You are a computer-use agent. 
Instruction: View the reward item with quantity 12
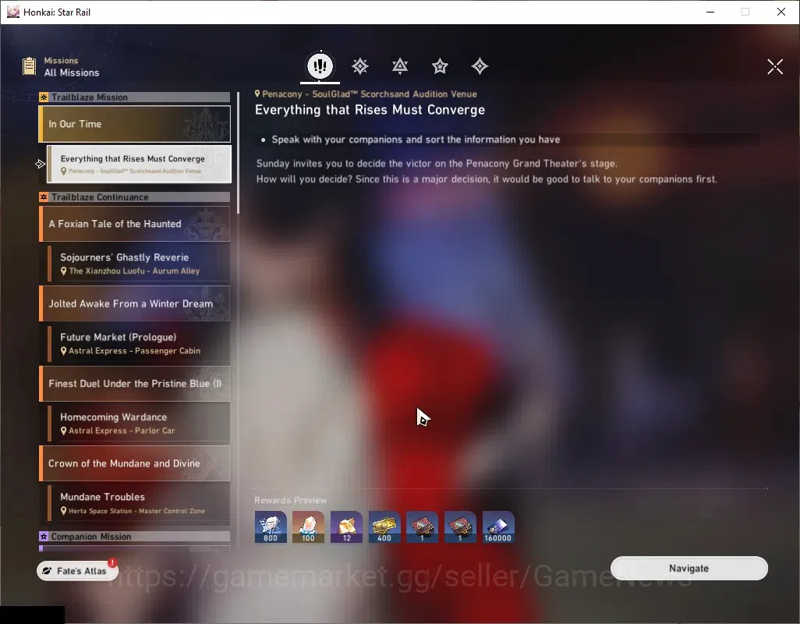point(346,526)
